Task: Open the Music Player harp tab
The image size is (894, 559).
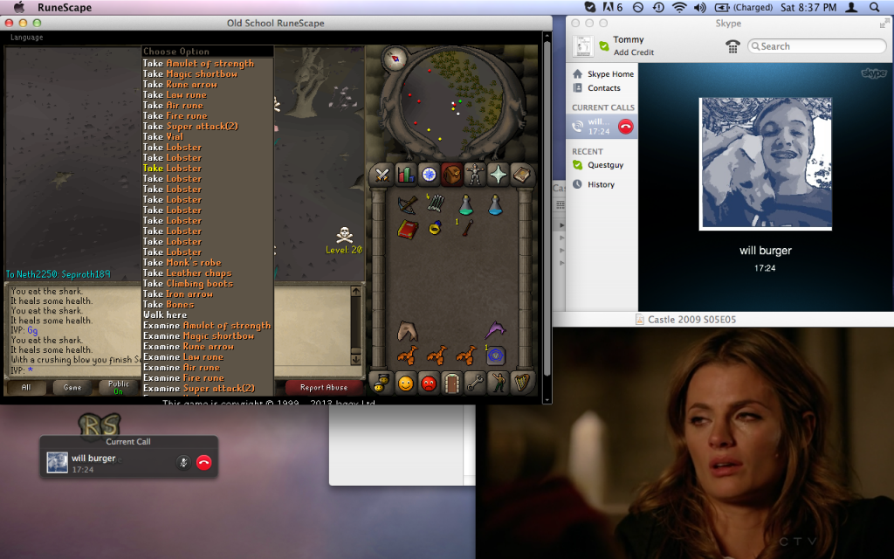Action: 522,382
